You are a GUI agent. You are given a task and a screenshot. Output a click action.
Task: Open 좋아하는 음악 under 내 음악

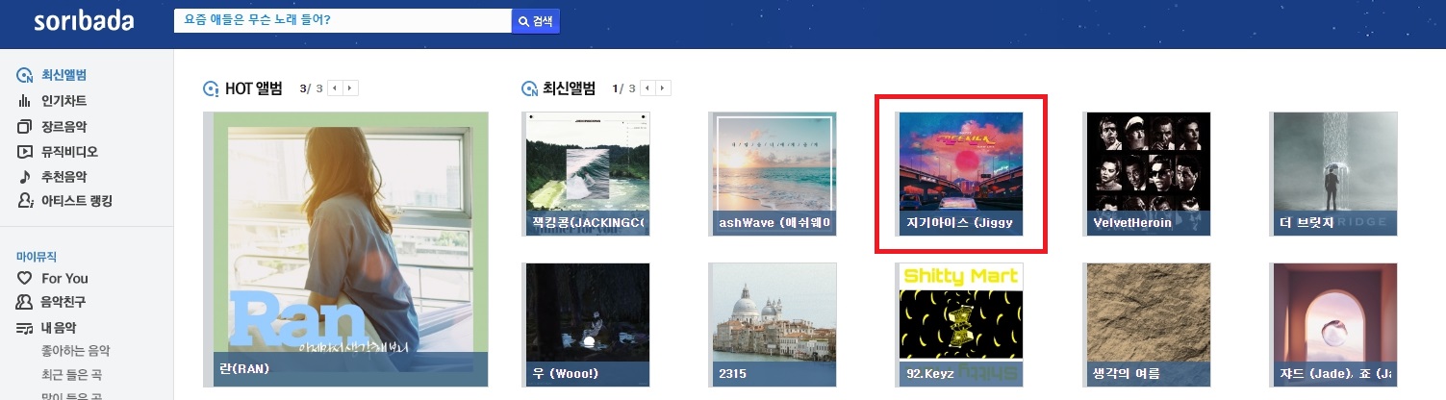[76, 351]
